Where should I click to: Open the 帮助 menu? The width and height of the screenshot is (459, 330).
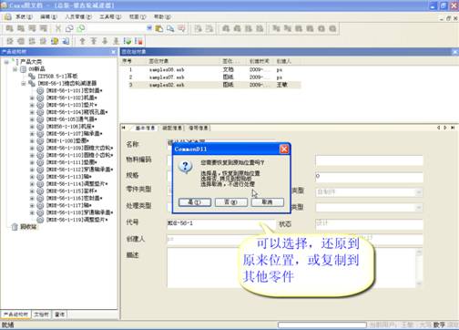pos(162,16)
